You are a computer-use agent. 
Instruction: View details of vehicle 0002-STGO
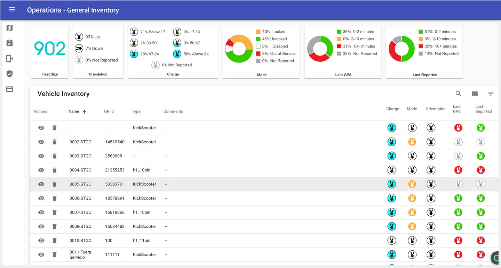click(41, 142)
